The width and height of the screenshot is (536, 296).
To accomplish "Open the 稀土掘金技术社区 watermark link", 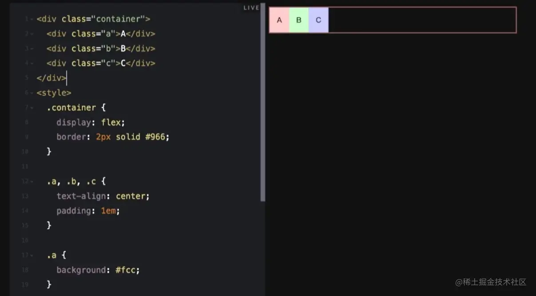I will pos(491,282).
